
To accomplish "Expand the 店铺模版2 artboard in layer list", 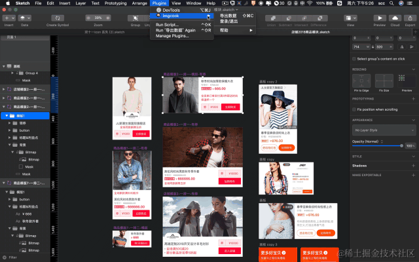I will coord(3,89).
